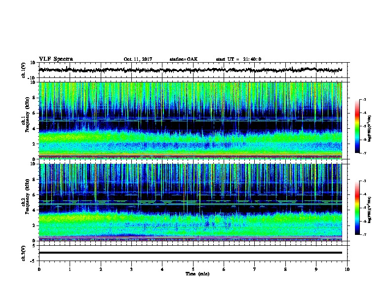This screenshot has width=391, height=302.
Task: Click the ch.2 frequency spectrogram panel
Action: tap(190, 202)
